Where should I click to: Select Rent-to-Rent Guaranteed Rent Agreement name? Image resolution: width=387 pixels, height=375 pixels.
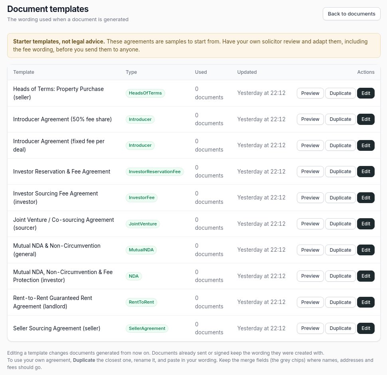53,302
